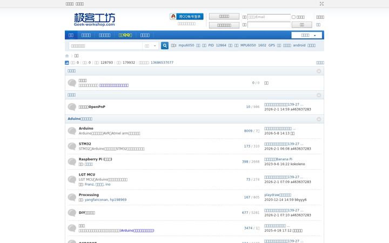Click hot keyword GPS
The image size is (389, 243).
point(272,45)
